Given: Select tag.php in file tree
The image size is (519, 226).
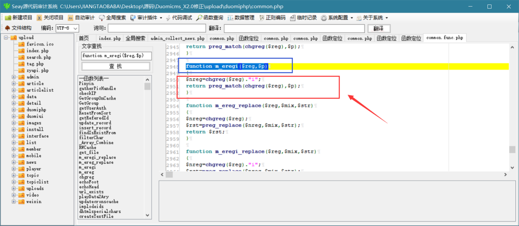Looking at the screenshot, I should 35,64.
